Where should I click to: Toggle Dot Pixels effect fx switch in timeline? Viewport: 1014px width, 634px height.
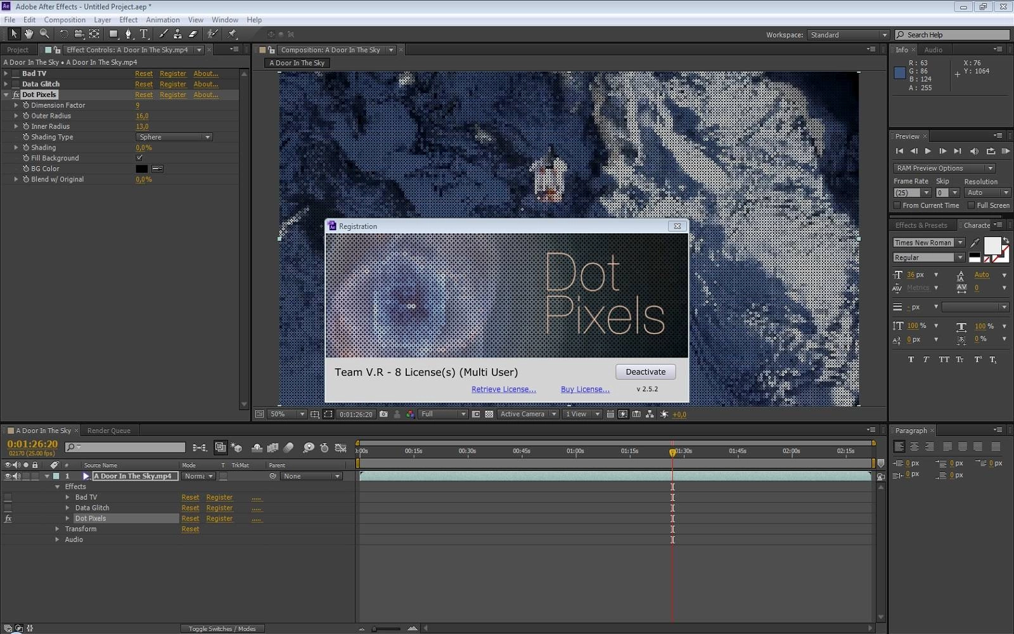8,519
